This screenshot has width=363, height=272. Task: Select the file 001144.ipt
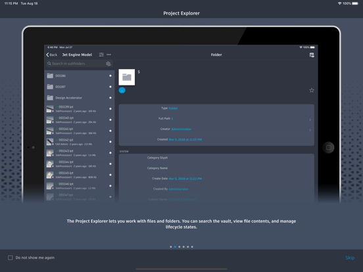[x=79, y=164]
